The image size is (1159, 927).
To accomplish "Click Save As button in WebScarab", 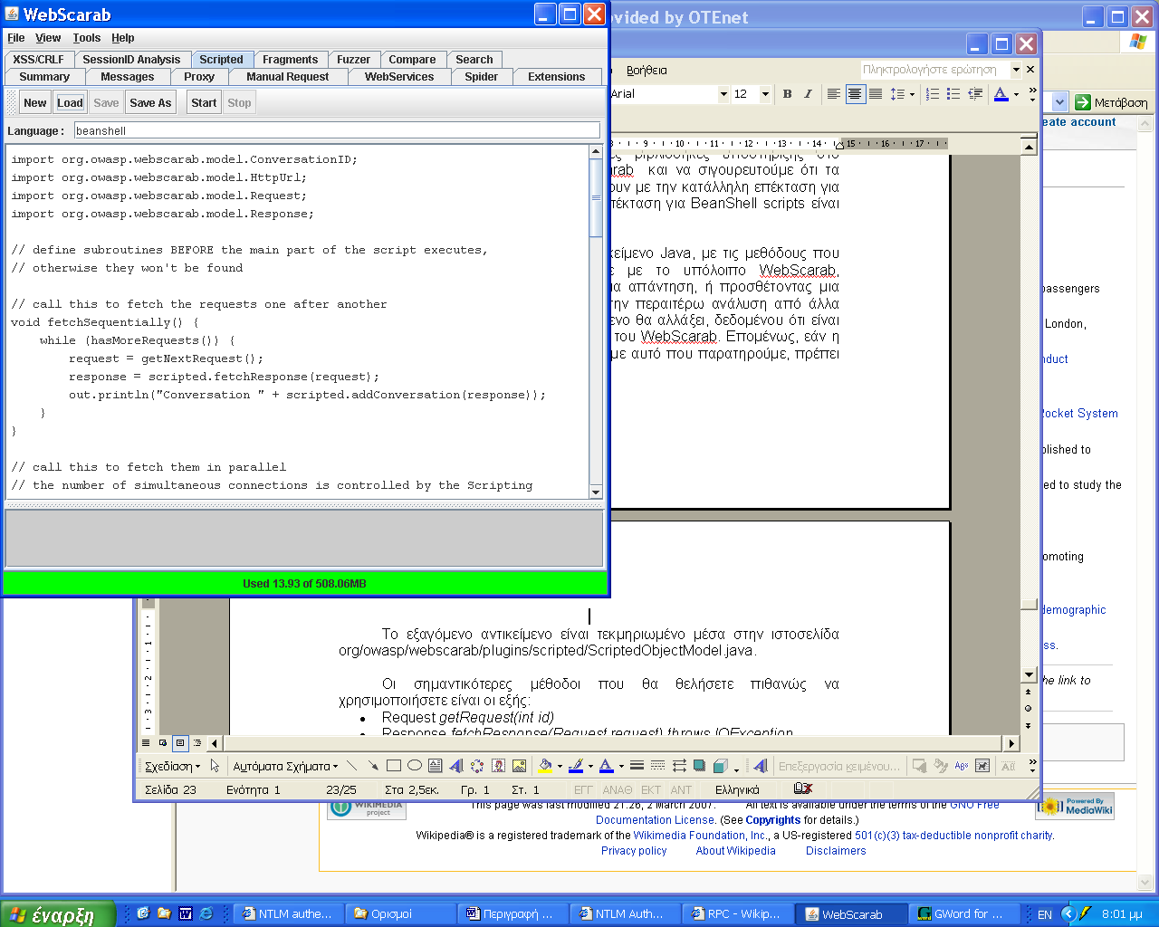I will [x=150, y=103].
